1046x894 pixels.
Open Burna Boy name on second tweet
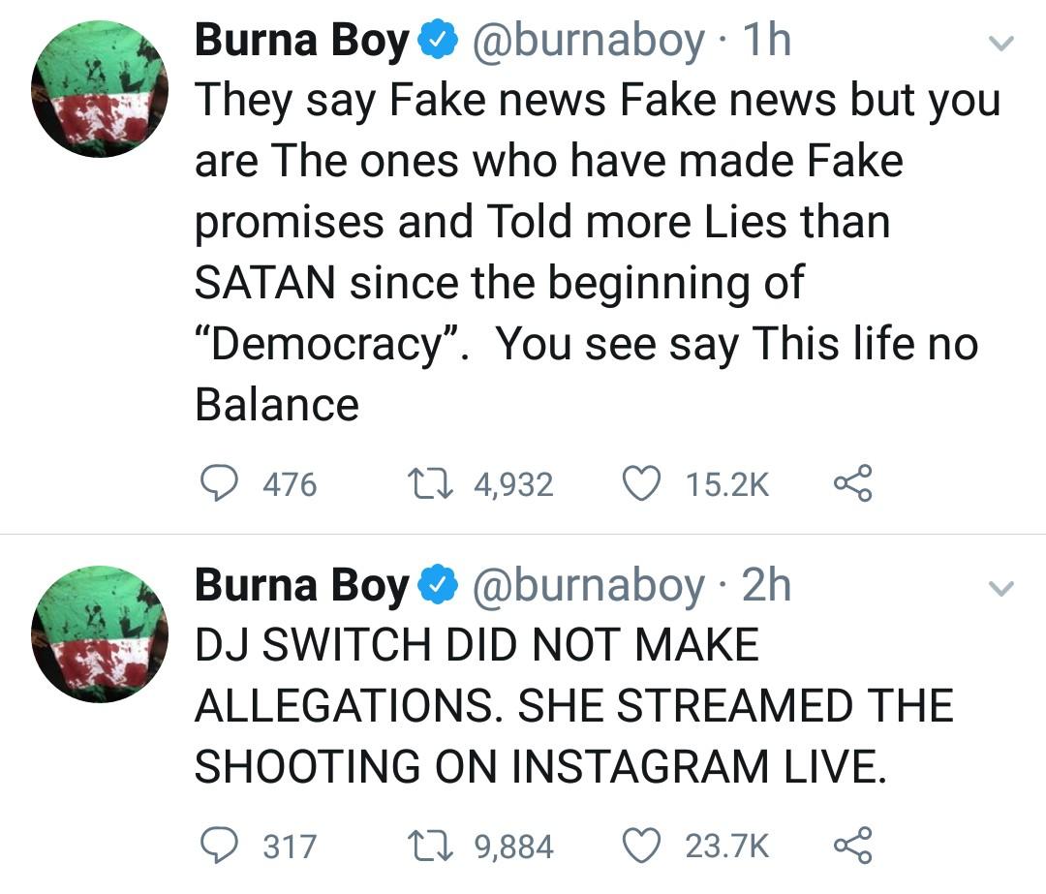(x=302, y=586)
